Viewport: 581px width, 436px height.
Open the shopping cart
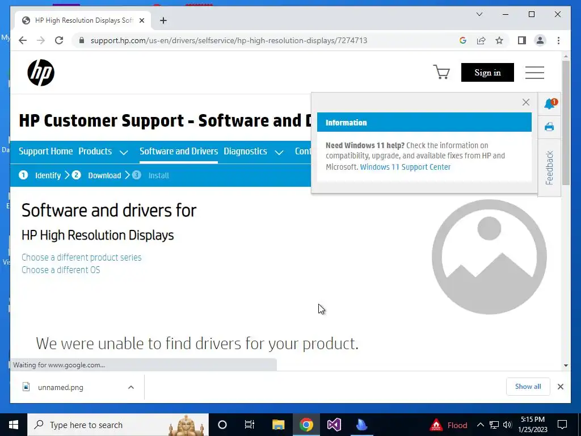(x=441, y=72)
